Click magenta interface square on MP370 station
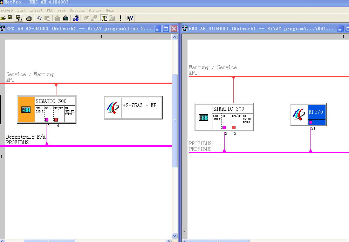 [310, 122]
